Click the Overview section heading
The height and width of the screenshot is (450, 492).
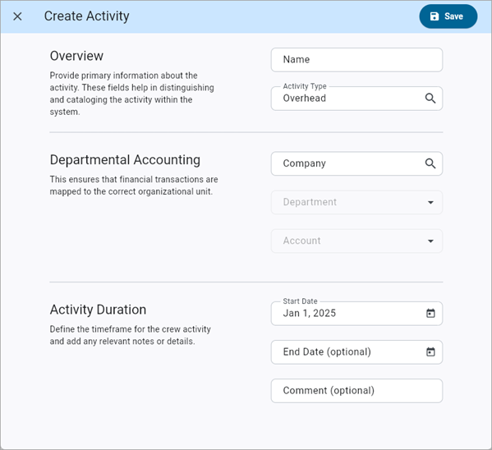click(76, 56)
